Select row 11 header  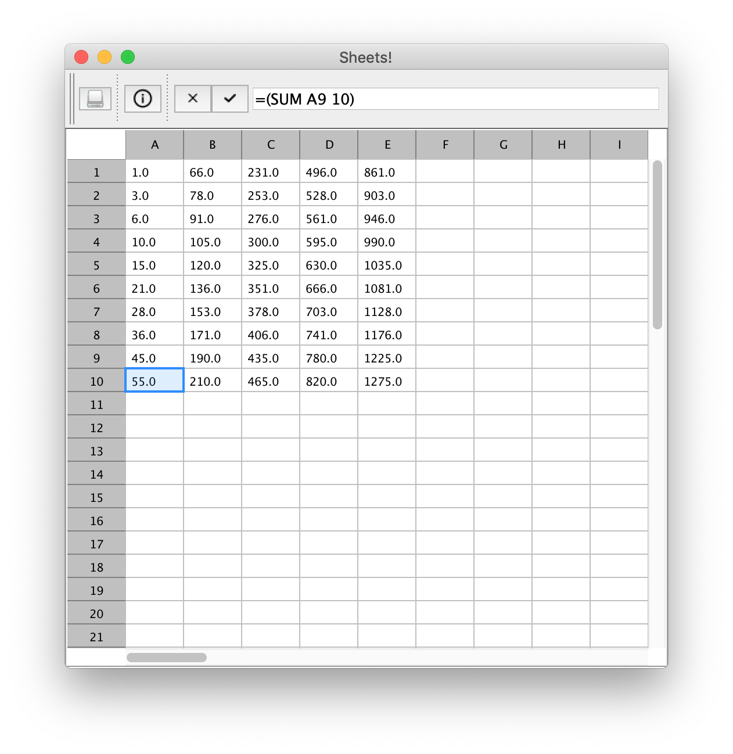tap(96, 404)
